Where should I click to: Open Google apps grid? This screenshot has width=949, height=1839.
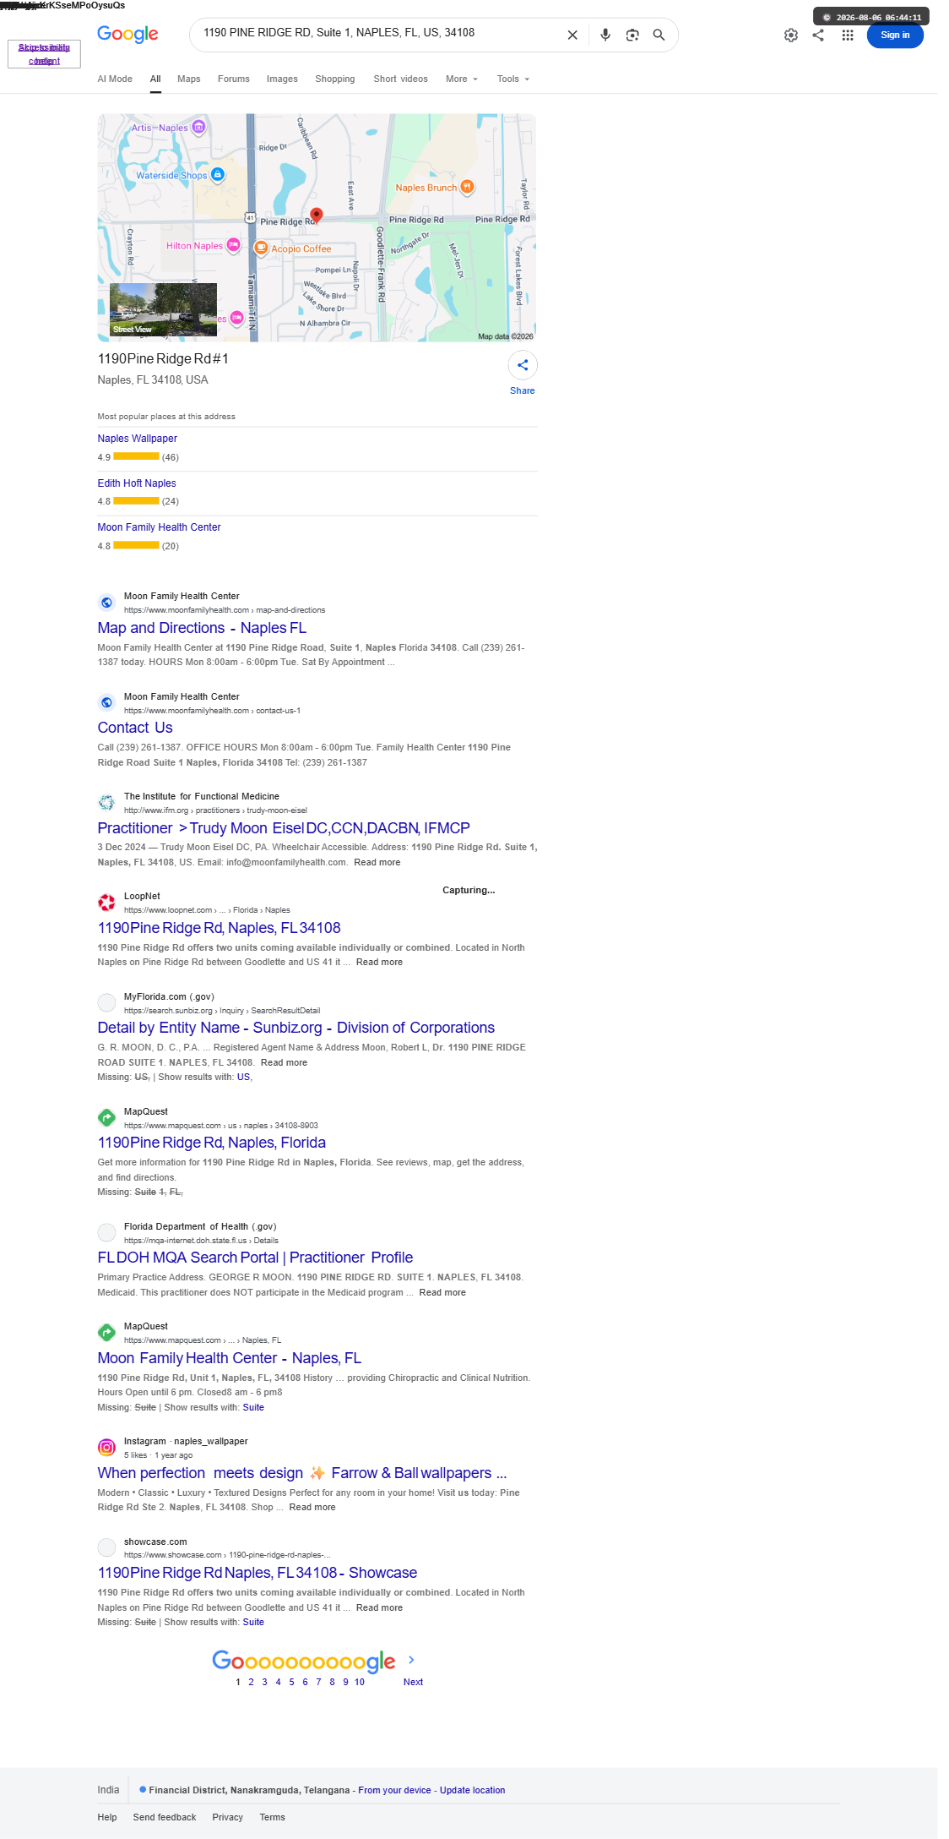click(848, 35)
